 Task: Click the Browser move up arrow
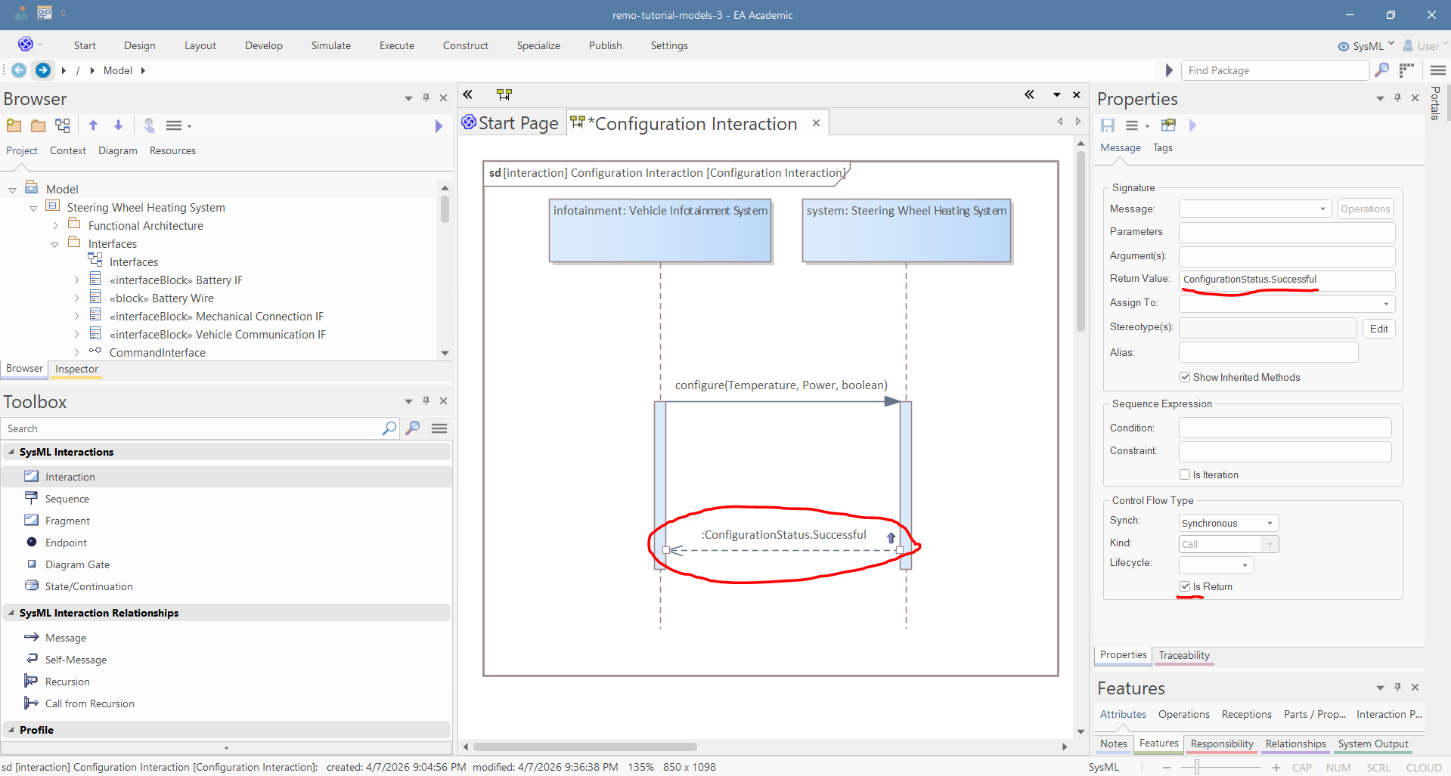[93, 125]
